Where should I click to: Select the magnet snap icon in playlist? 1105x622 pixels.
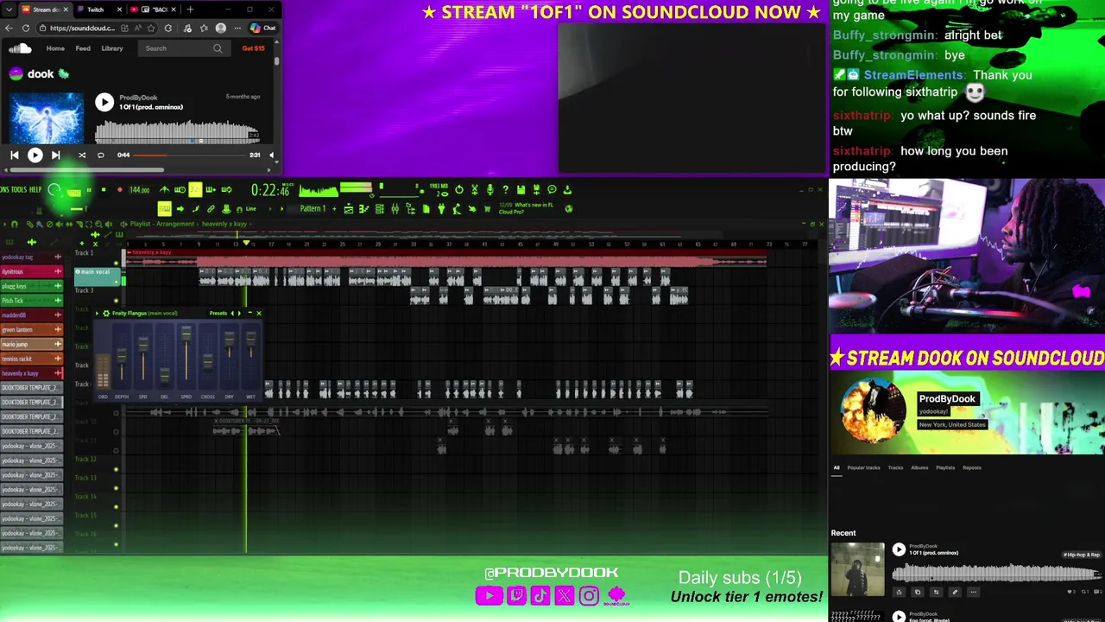[15, 224]
